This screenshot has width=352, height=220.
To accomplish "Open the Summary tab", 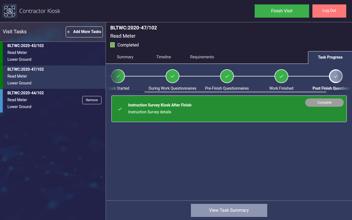I will (x=125, y=57).
